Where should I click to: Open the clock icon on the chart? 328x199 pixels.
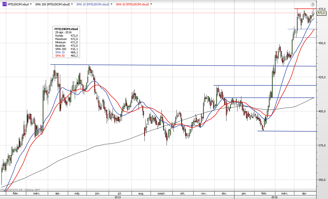312,5
